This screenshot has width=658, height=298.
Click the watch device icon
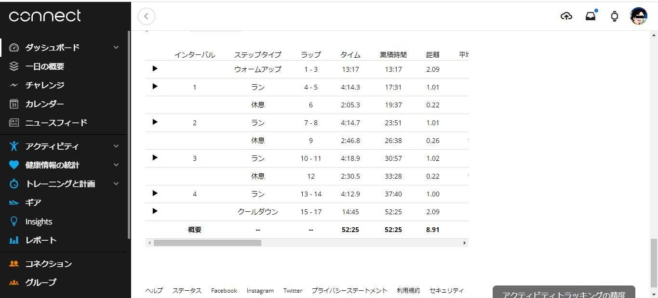tap(614, 16)
